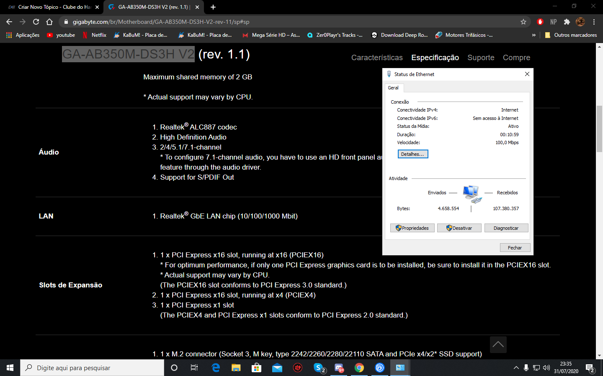The image size is (603, 376).
Task: Bookmark this page with the star icon
Action: click(x=523, y=22)
